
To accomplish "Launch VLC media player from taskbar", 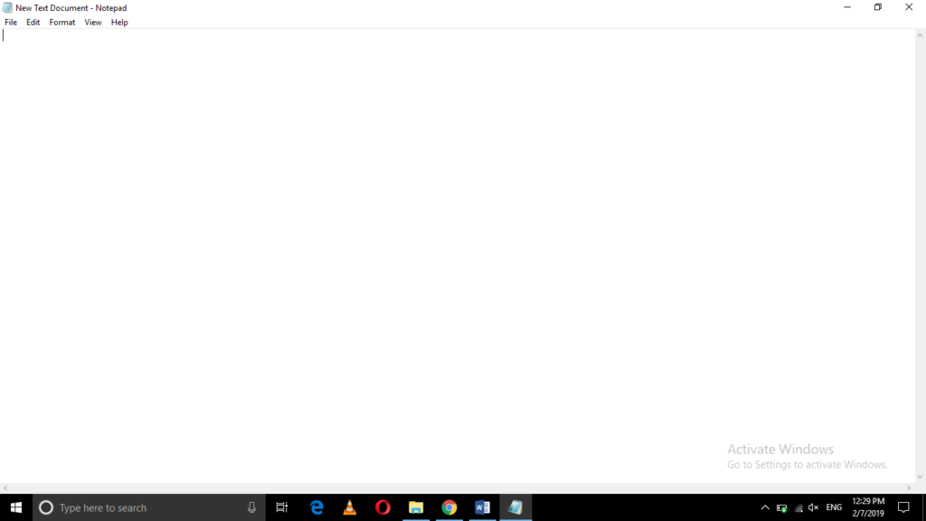I will click(350, 507).
